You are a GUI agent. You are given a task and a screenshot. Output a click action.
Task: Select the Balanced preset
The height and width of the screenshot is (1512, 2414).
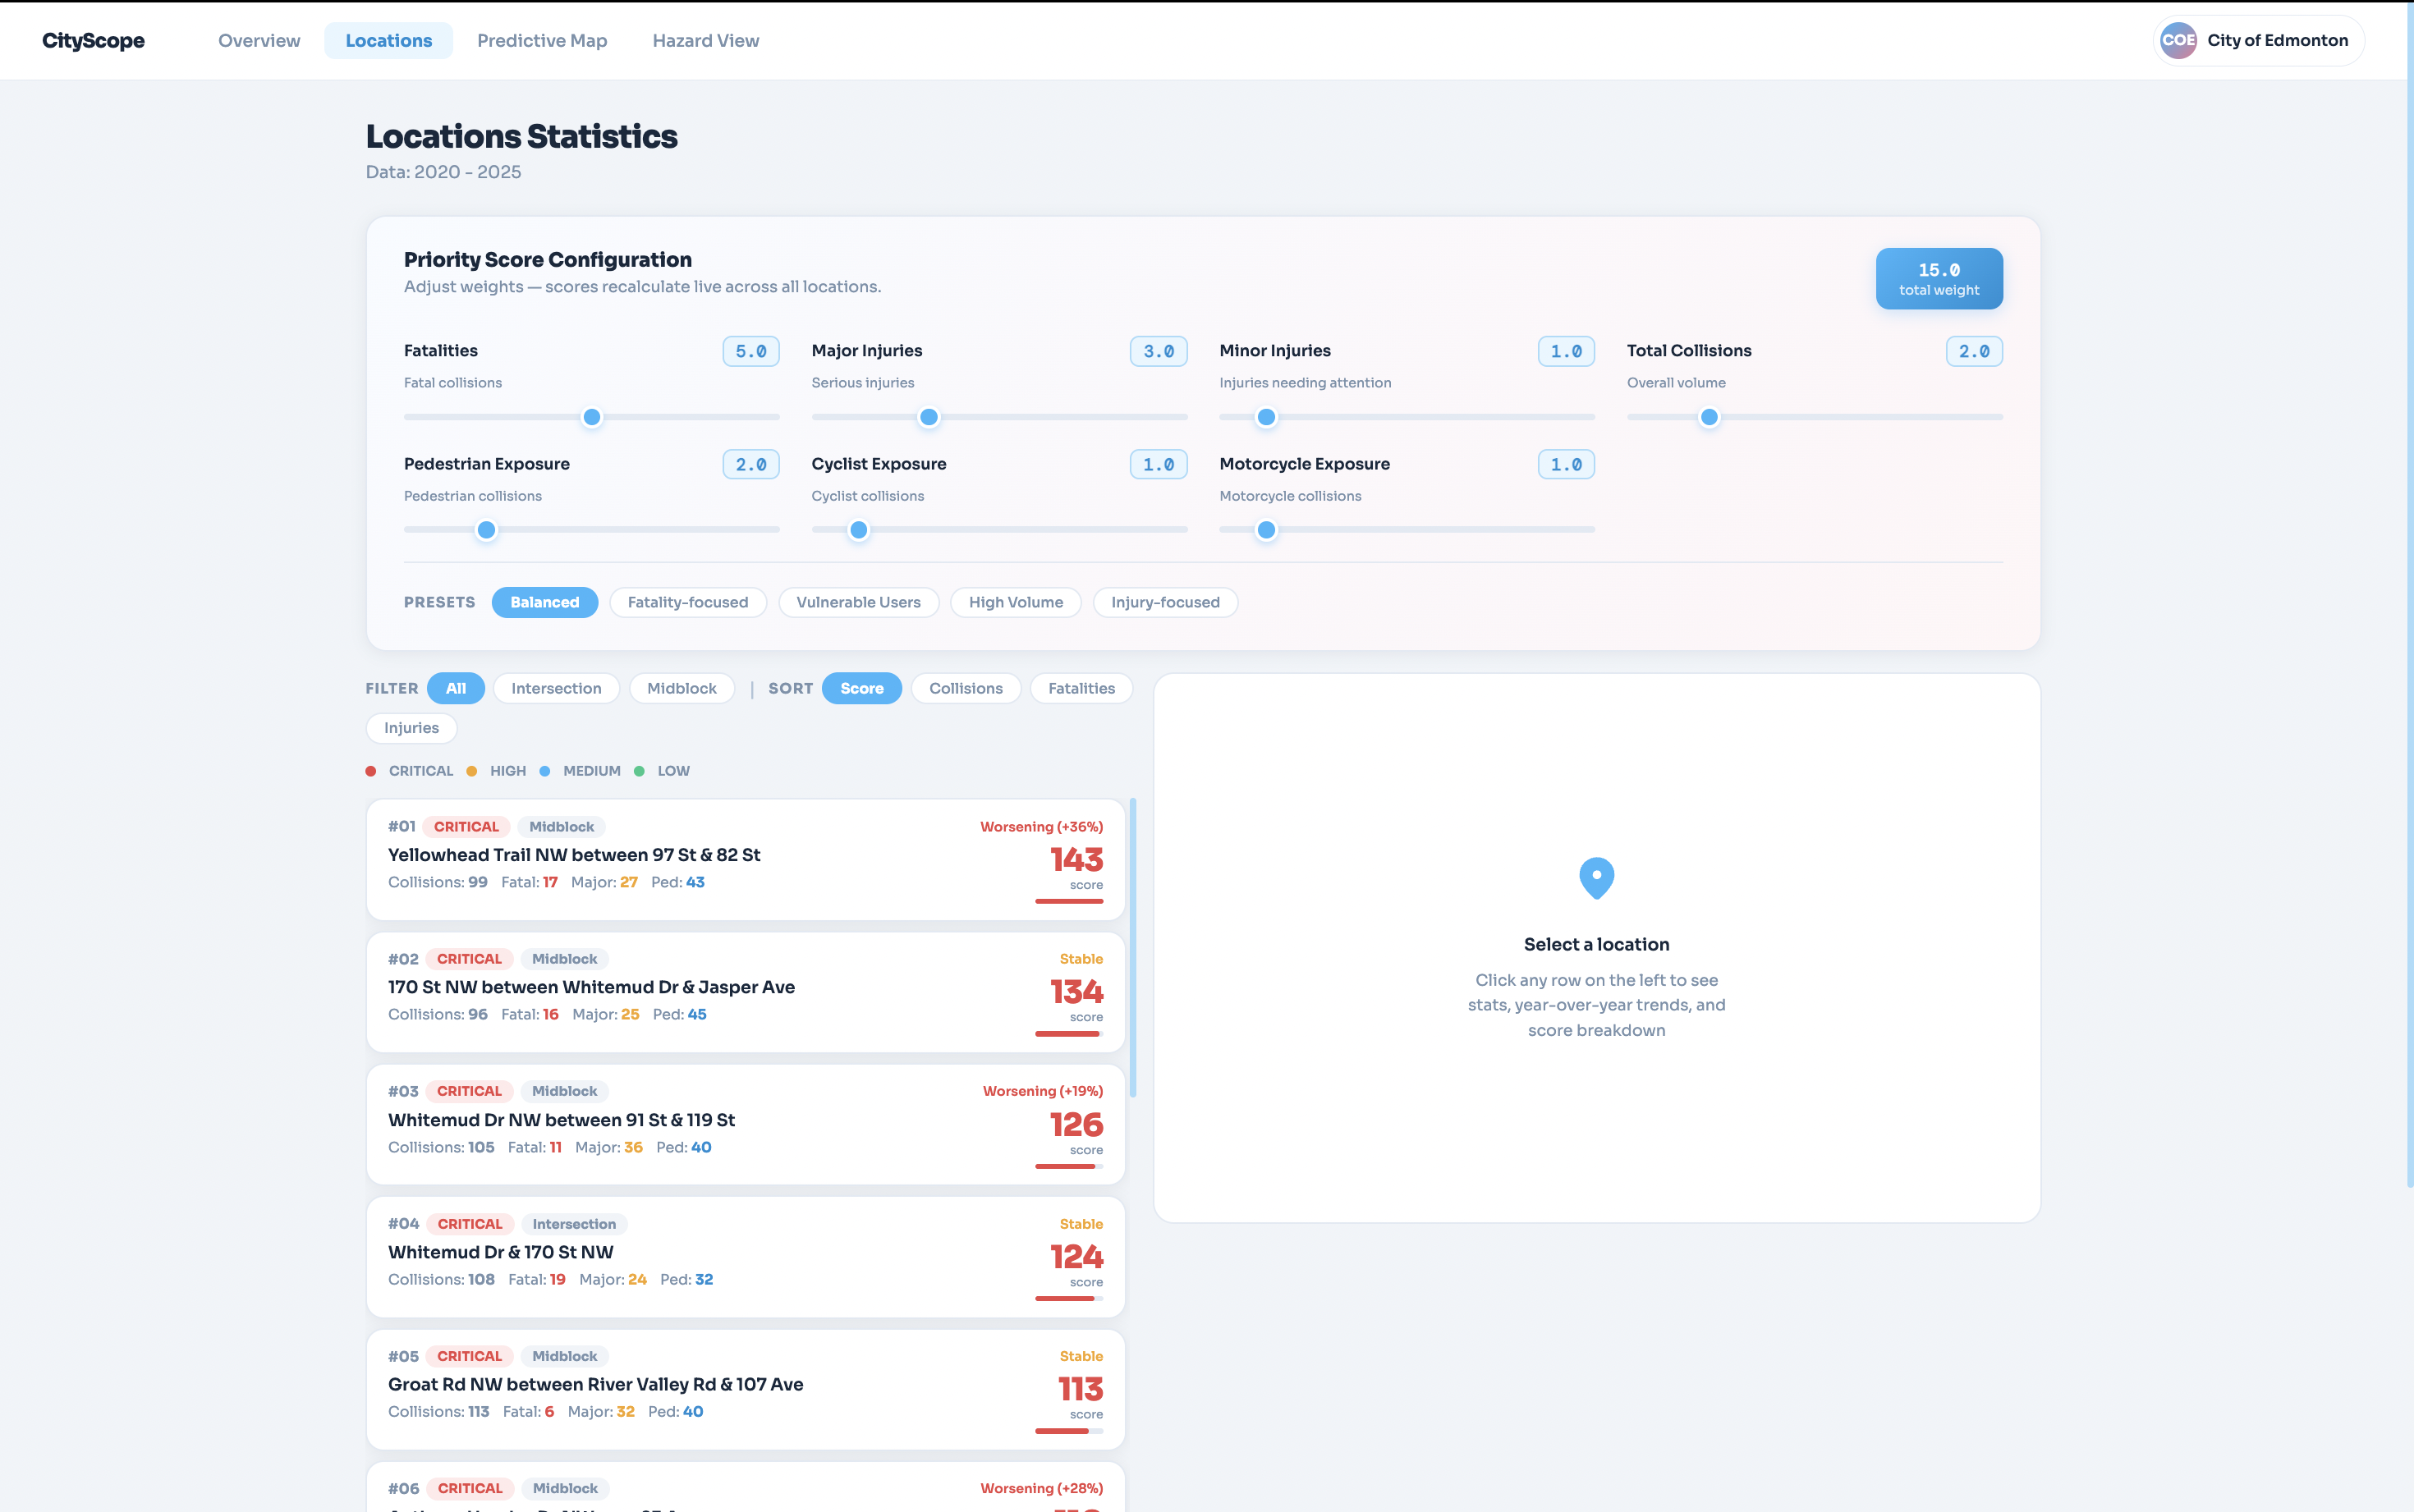point(544,602)
